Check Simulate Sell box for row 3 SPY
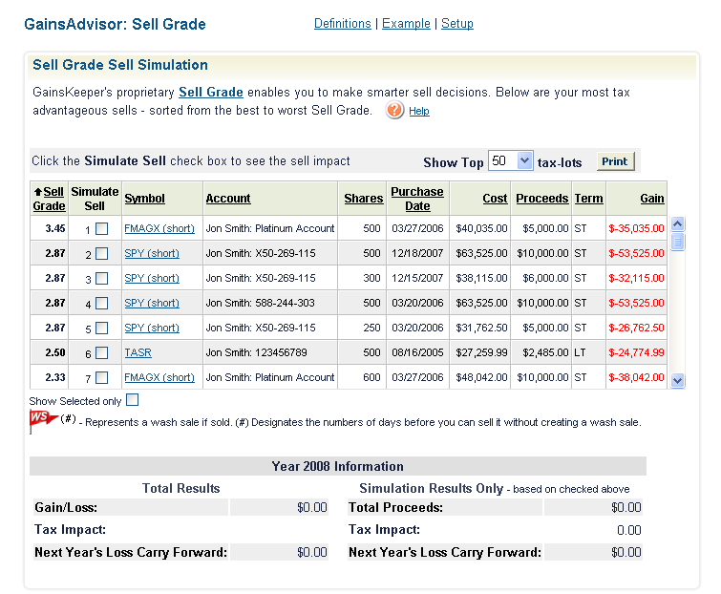The image size is (721, 594). pyautogui.click(x=101, y=278)
